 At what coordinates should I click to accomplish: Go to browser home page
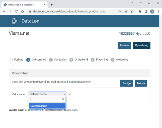coord(23,11)
